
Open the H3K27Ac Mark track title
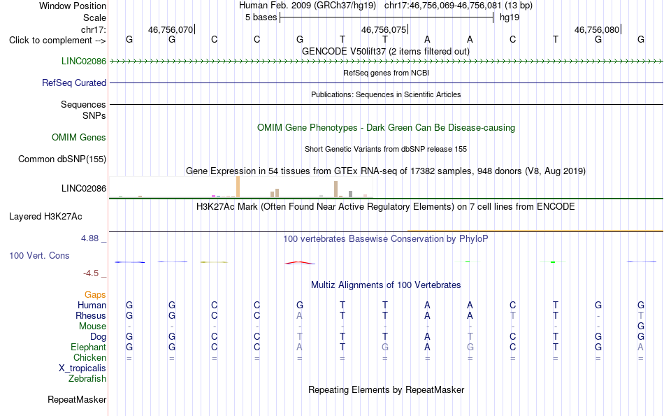tap(385, 206)
